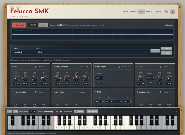Click the Save to file button
This screenshot has width=185, height=135.
coord(166,49)
